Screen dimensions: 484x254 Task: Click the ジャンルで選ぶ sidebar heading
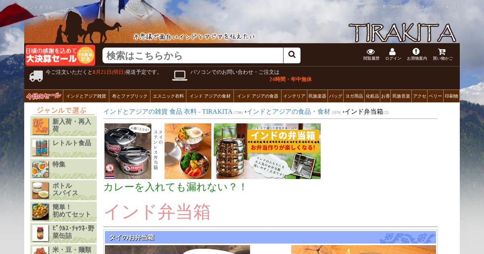pos(62,110)
